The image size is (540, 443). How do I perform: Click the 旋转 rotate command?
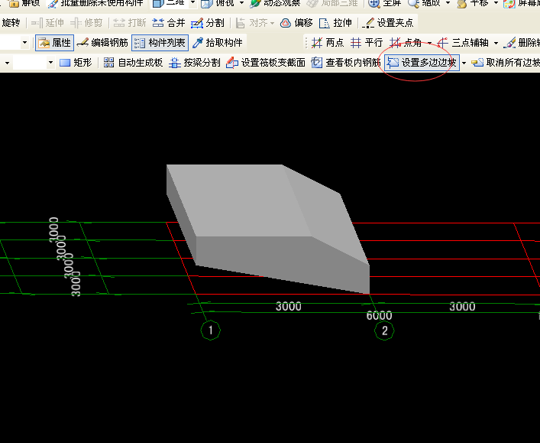11,23
